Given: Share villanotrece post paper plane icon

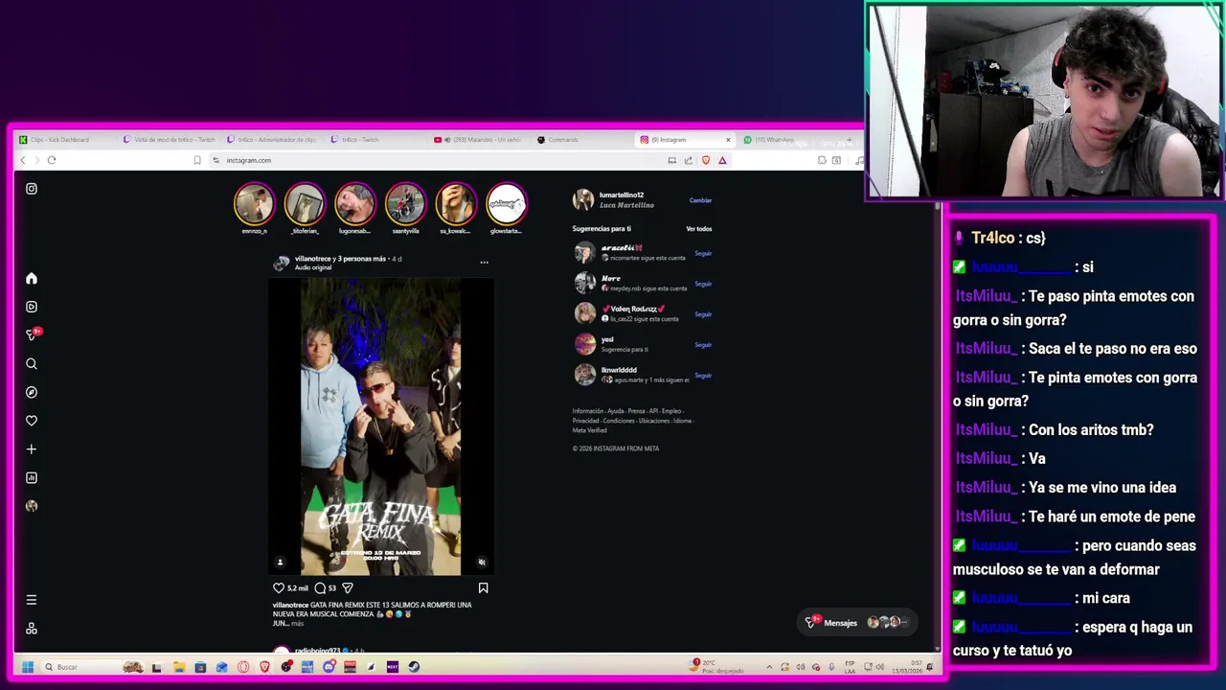Looking at the screenshot, I should tap(348, 587).
